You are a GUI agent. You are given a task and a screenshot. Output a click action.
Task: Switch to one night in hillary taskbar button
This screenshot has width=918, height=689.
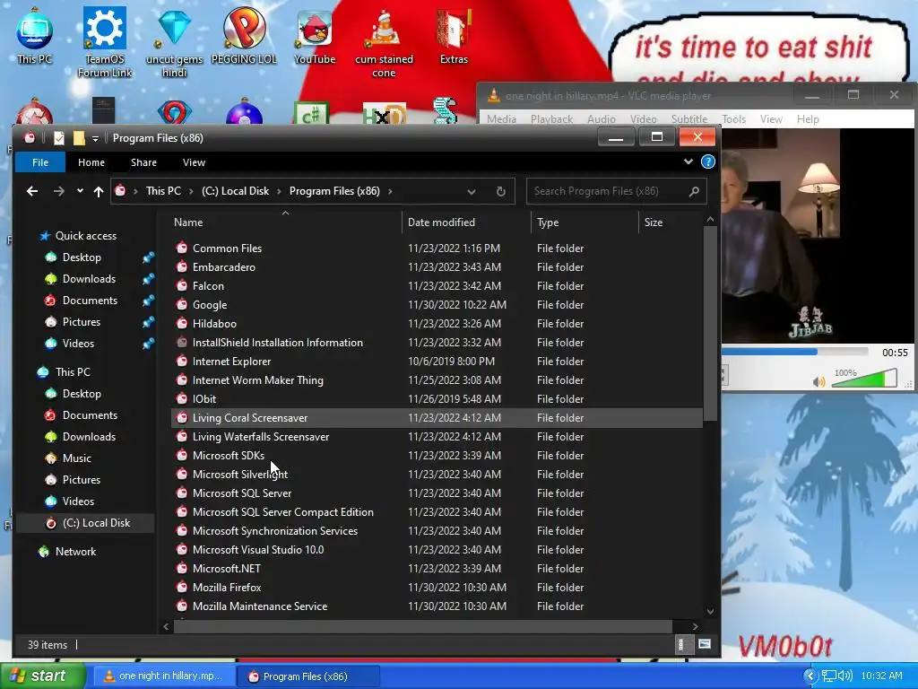[164, 676]
